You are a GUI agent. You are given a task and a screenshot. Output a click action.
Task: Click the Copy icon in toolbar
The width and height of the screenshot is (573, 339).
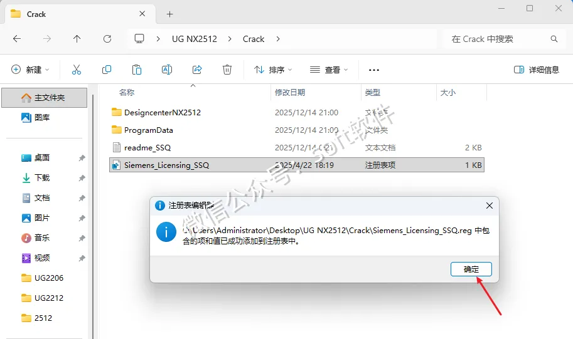[107, 70]
